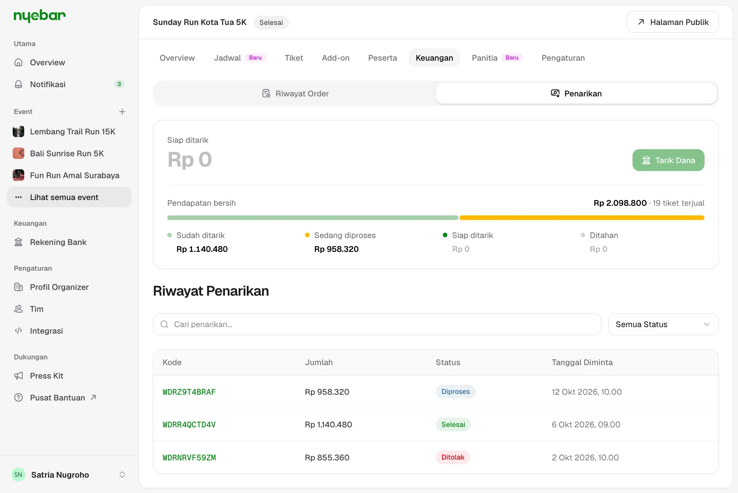Click the Halaman Publik button
The width and height of the screenshot is (738, 493).
point(673,22)
